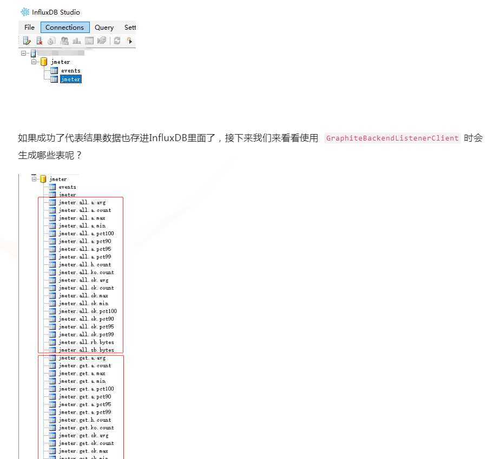Click table icon beside jmeter.get.a.count
Screen dimensions: 500x459
[52, 365]
